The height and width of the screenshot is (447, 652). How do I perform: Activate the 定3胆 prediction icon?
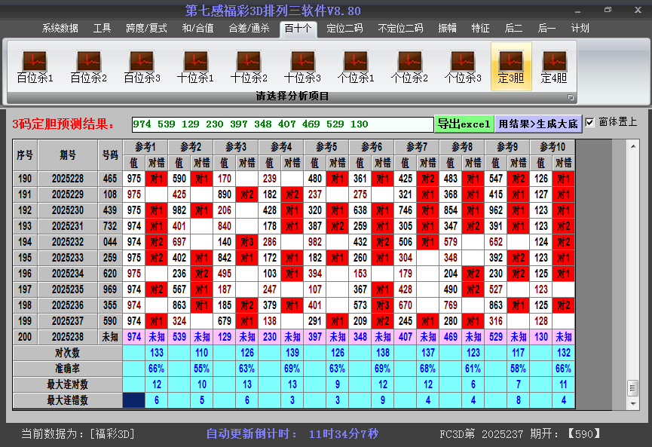[x=511, y=66]
